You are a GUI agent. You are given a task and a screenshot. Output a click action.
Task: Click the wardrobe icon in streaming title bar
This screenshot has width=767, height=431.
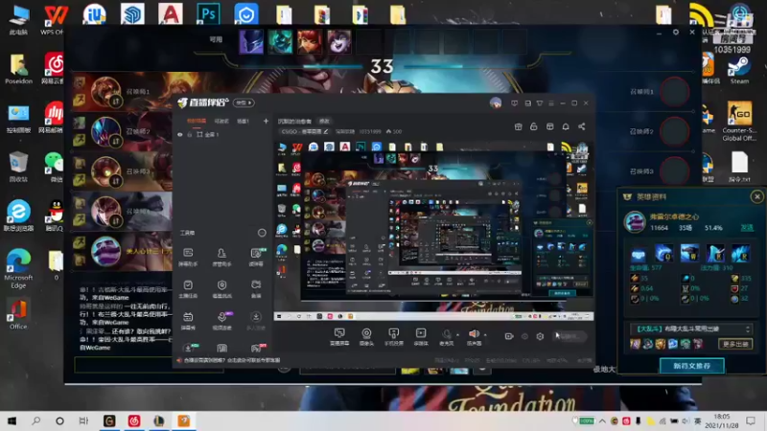(x=540, y=103)
